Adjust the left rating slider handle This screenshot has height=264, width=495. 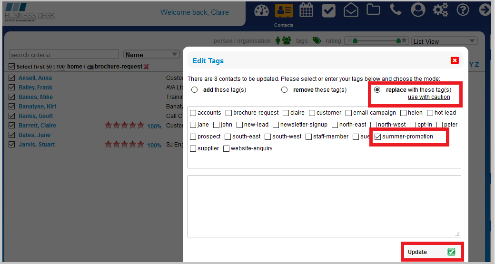(355, 41)
